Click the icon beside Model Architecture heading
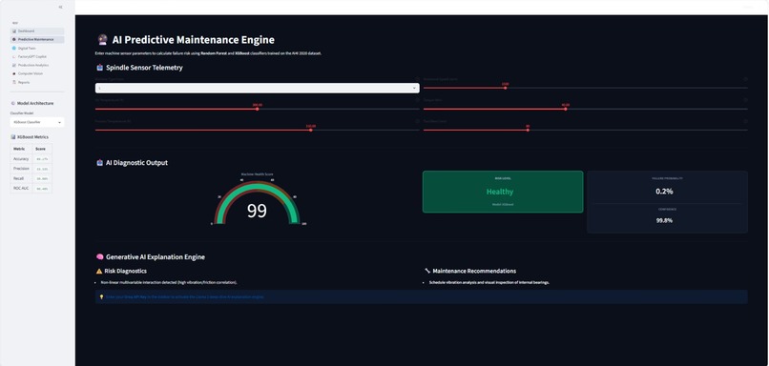 coord(13,103)
